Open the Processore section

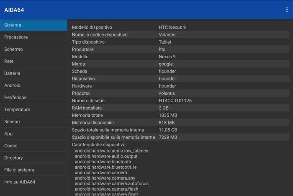point(33,37)
